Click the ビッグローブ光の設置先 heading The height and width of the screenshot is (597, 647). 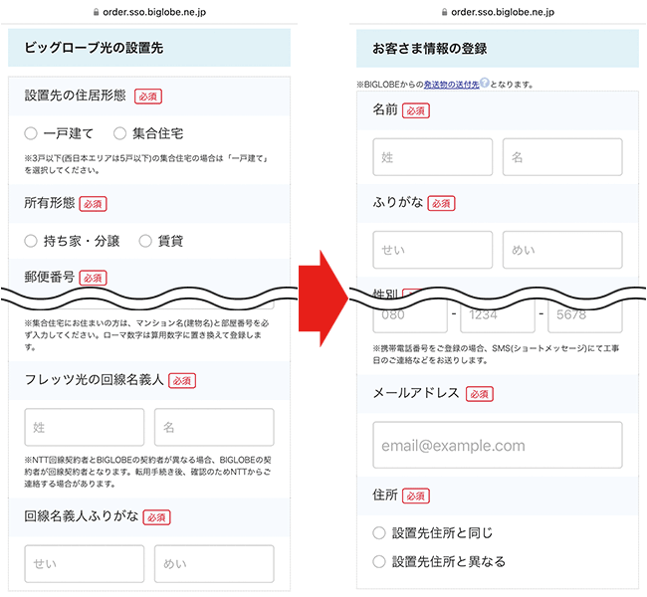[94, 48]
